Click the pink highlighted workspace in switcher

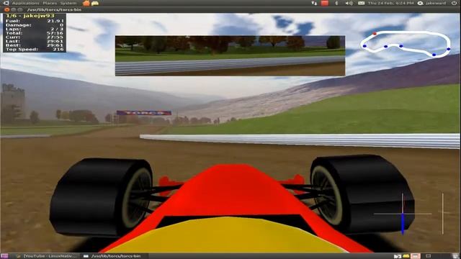click(x=415, y=256)
